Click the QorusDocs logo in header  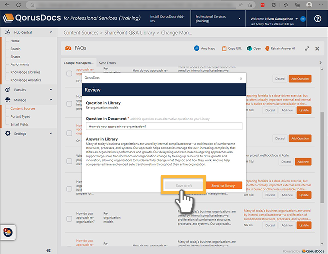[x=32, y=18]
